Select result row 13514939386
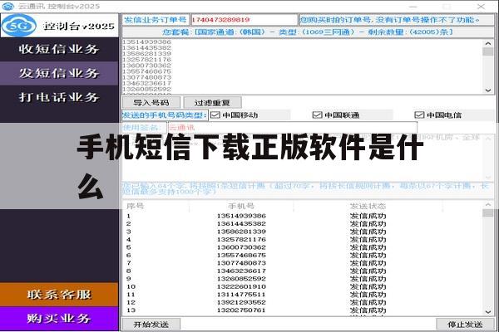 click(303, 216)
